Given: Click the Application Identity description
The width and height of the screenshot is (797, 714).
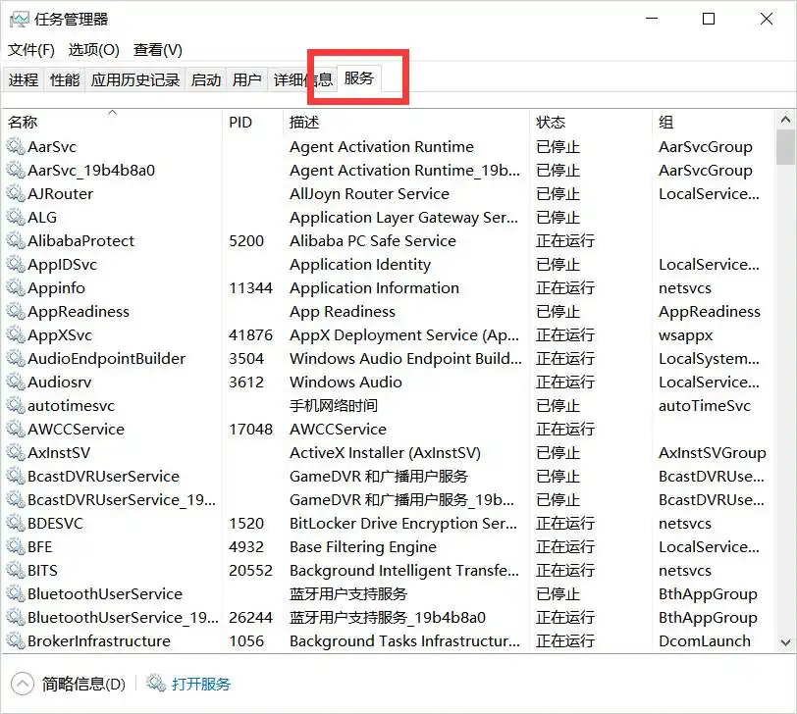Looking at the screenshot, I should 360,265.
